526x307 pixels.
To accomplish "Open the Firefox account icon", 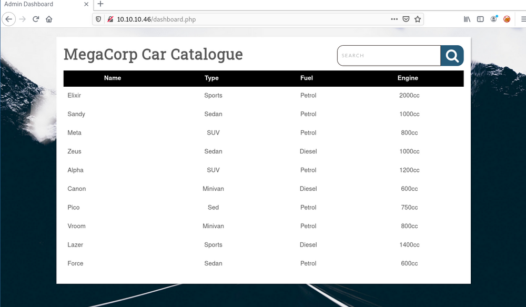I will (494, 19).
